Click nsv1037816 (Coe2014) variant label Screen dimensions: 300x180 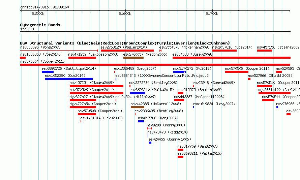(x=232, y=47)
